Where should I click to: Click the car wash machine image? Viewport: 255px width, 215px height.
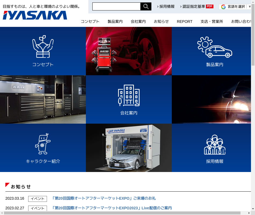129,148
